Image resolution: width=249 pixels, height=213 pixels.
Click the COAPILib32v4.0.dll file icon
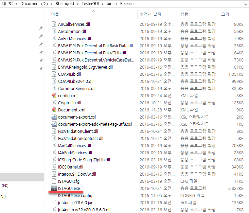[54, 81]
